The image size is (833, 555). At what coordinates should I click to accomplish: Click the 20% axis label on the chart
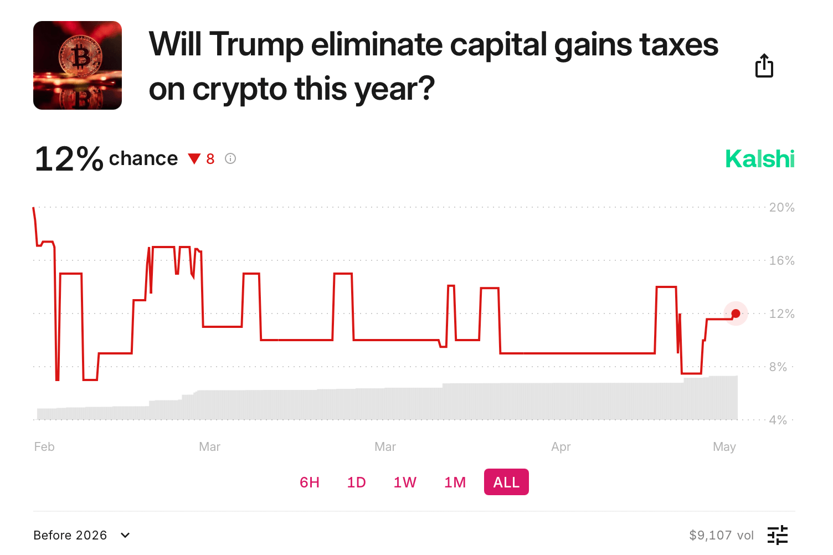[x=781, y=208]
